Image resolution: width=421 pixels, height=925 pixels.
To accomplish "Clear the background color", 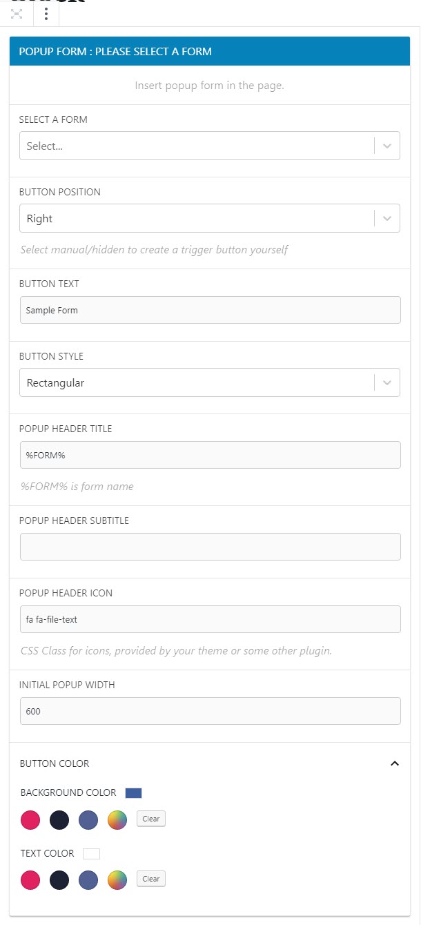I will pos(151,819).
